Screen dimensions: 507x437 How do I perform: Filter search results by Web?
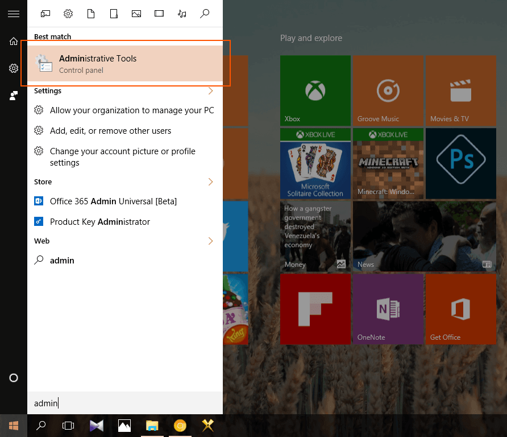(x=205, y=14)
